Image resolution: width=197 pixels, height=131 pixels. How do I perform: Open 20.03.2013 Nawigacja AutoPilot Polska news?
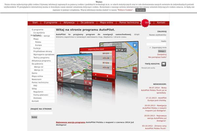[155, 108]
